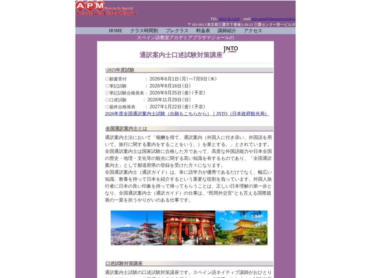Click the 筆記試験合格発表 date line
The height and width of the screenshot is (278, 371).
(x=155, y=93)
